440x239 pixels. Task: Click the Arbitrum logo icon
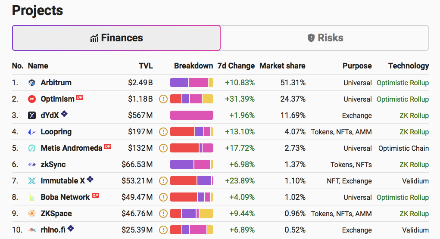[32, 83]
